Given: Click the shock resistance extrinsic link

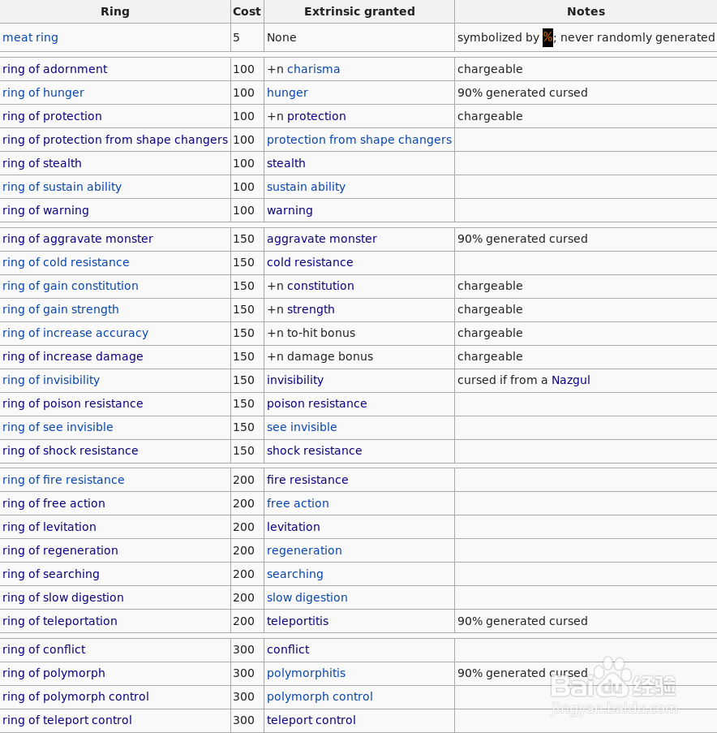Looking at the screenshot, I should [x=315, y=451].
